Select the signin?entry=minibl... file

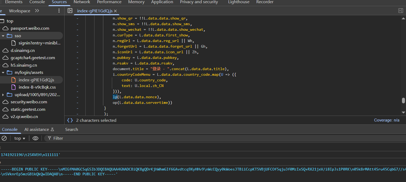40,43
